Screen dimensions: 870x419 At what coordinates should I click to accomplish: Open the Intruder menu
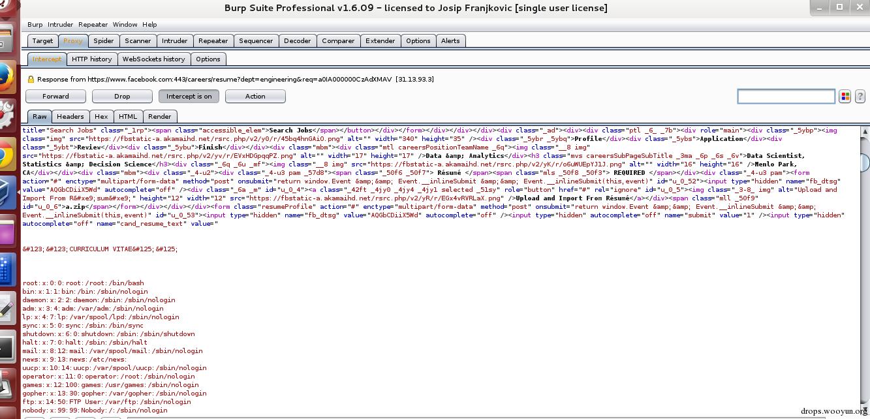pyautogui.click(x=61, y=25)
